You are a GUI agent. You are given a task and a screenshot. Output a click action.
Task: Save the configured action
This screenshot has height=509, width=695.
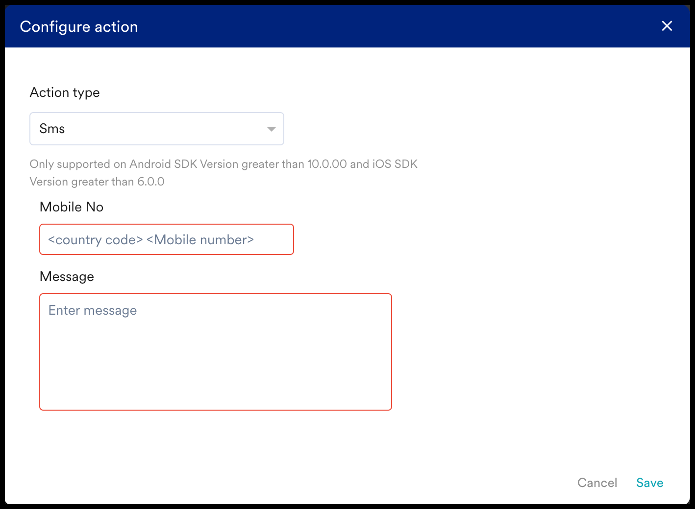pos(649,483)
